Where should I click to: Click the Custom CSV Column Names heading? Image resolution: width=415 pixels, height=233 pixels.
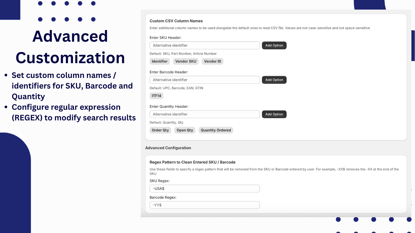pyautogui.click(x=176, y=21)
